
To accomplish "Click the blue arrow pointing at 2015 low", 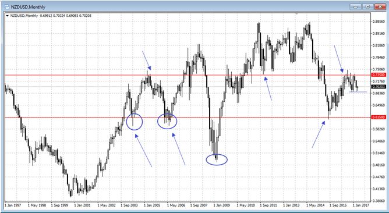I will coord(319,134).
